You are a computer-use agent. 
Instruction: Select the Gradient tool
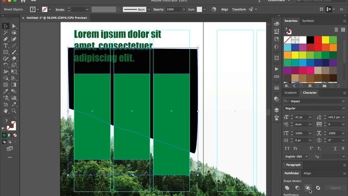[14, 85]
